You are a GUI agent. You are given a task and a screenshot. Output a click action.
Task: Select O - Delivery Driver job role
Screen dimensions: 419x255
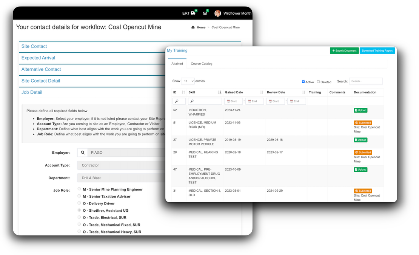pyautogui.click(x=79, y=203)
